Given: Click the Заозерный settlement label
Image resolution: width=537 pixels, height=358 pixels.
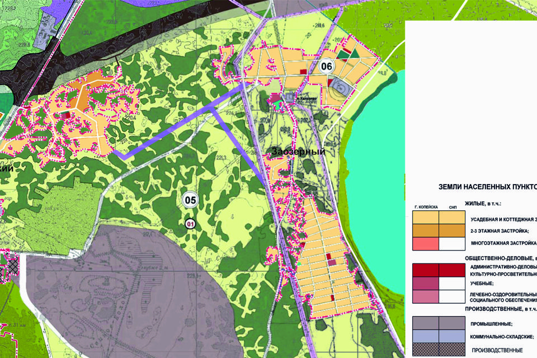Looking at the screenshot, I should [x=298, y=152].
